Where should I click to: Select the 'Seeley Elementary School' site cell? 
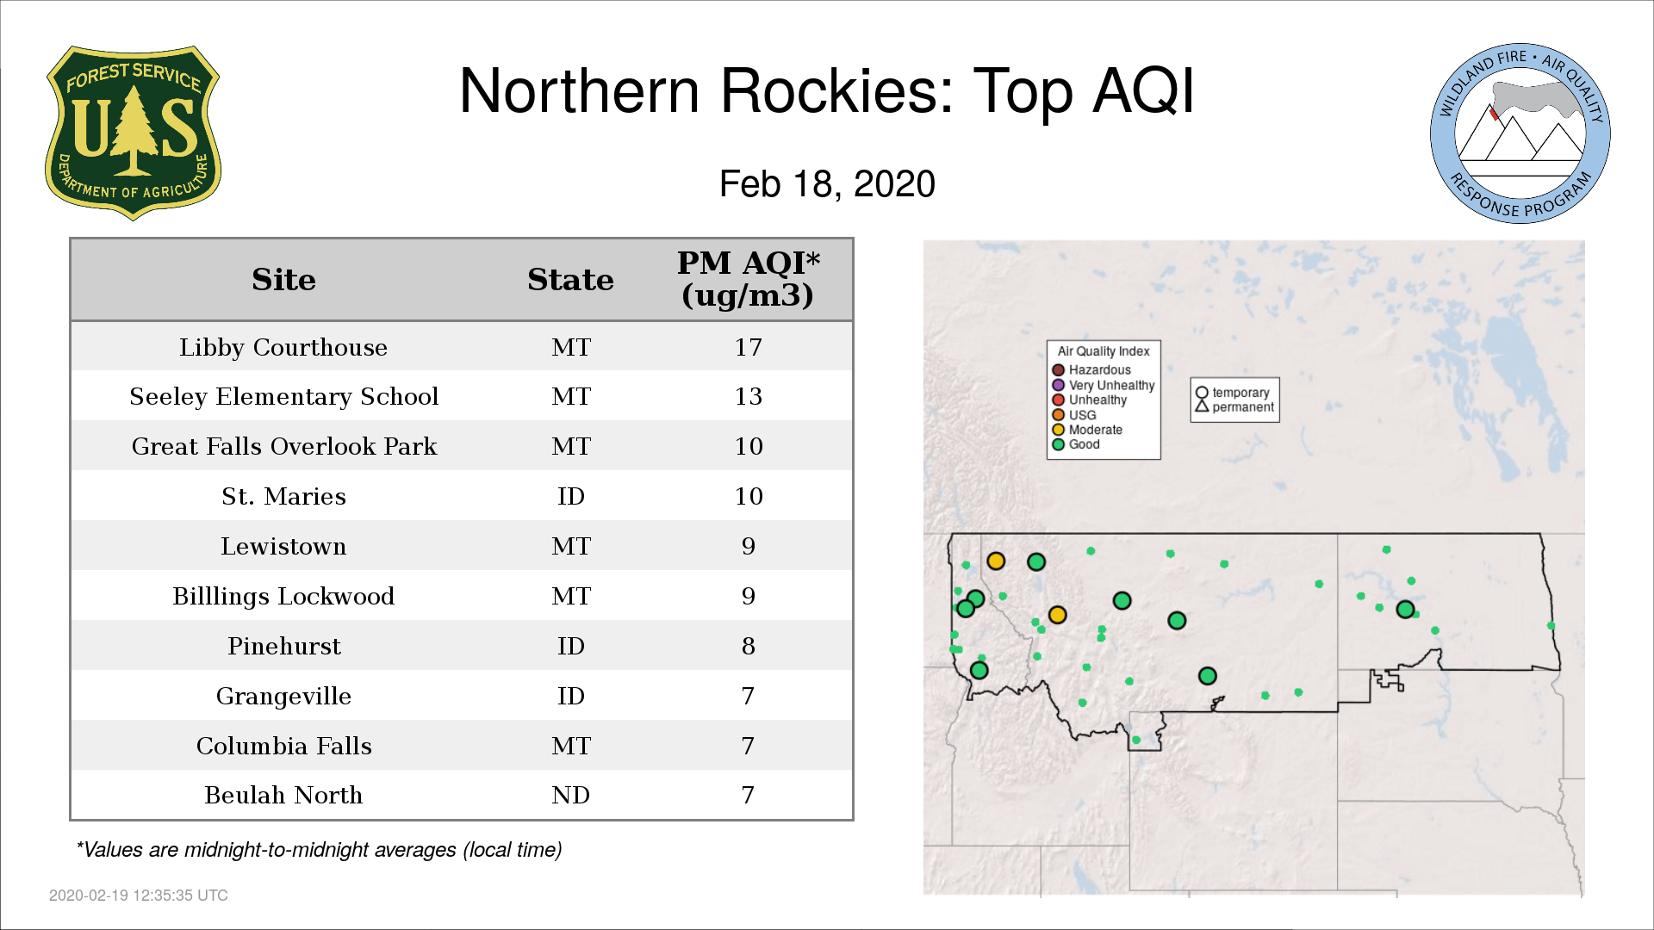click(283, 397)
